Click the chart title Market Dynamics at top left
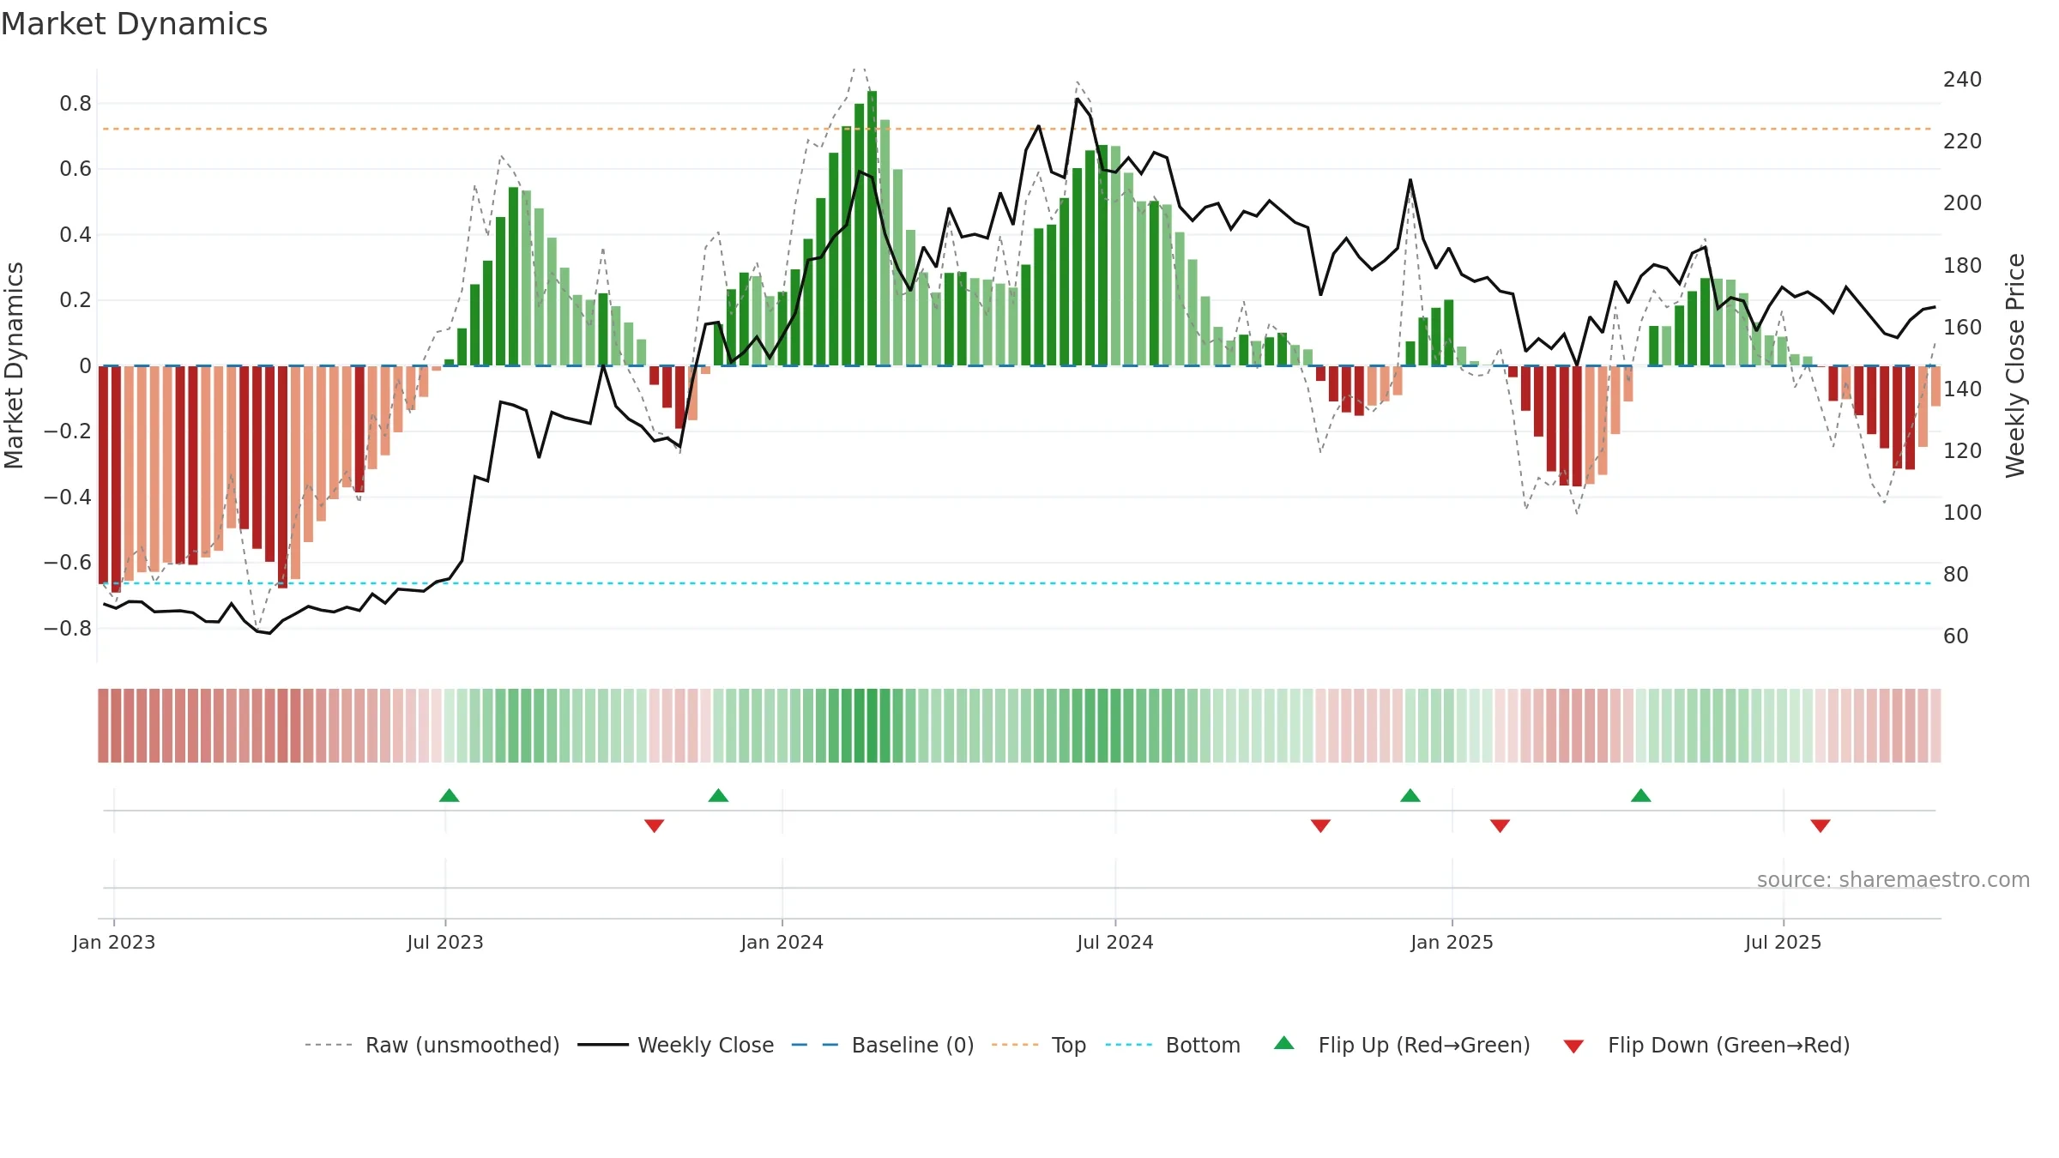The height and width of the screenshot is (1158, 2059). [135, 24]
